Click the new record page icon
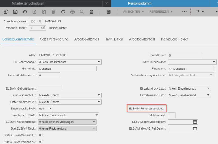The width and height of the screenshot is (218, 144). click(34, 12)
